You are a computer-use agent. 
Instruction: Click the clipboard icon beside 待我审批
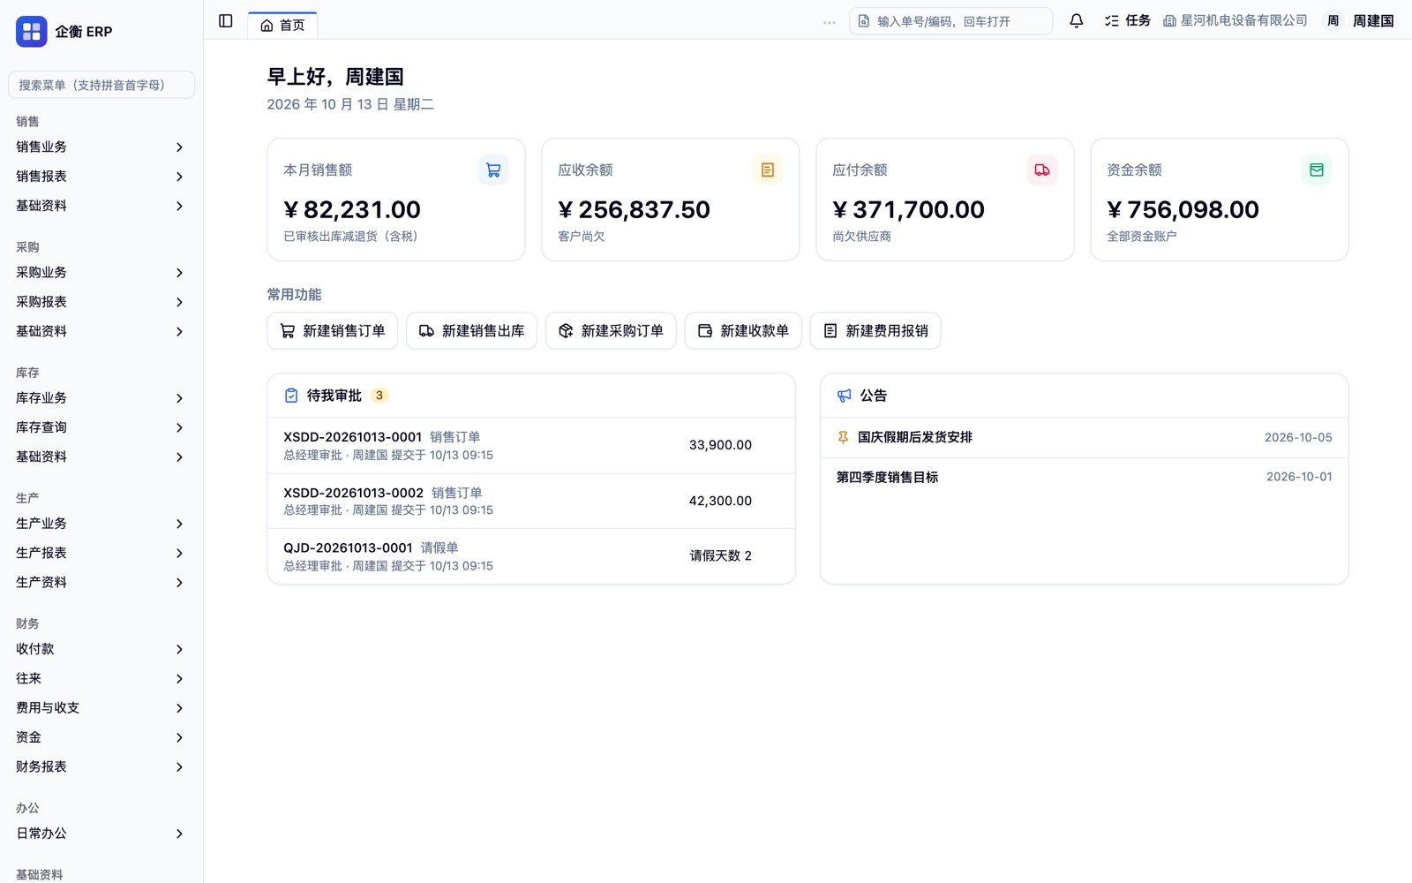(x=291, y=396)
